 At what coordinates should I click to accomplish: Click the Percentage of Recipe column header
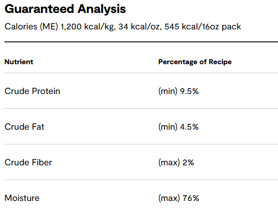click(195, 62)
